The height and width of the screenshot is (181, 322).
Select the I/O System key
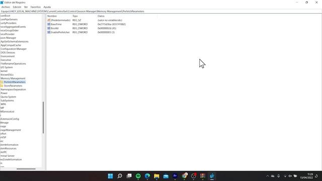click(7, 67)
